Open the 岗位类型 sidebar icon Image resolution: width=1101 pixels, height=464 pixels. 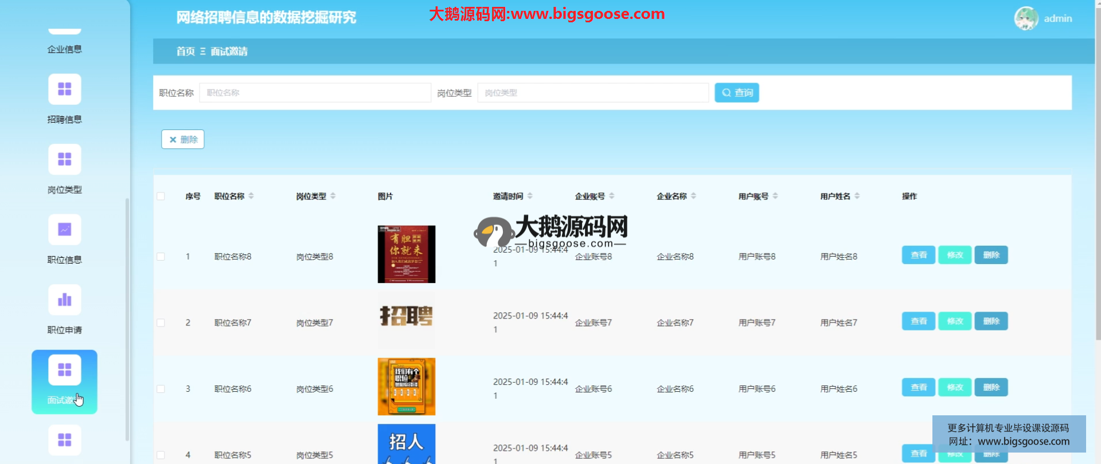coord(64,159)
